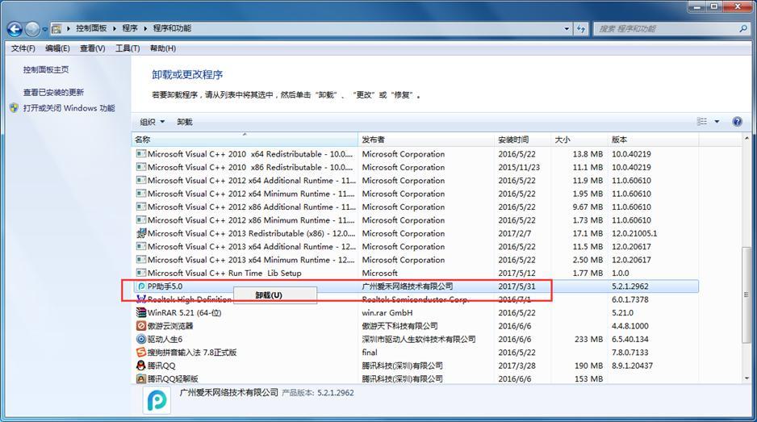Viewport: 757px width, 422px height.
Task: Click the 搜狗拼音输入法 icon
Action: point(141,352)
